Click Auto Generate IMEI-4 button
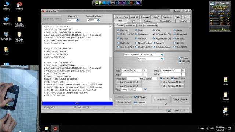The width and height of the screenshot is (235, 132). tap(172, 86)
